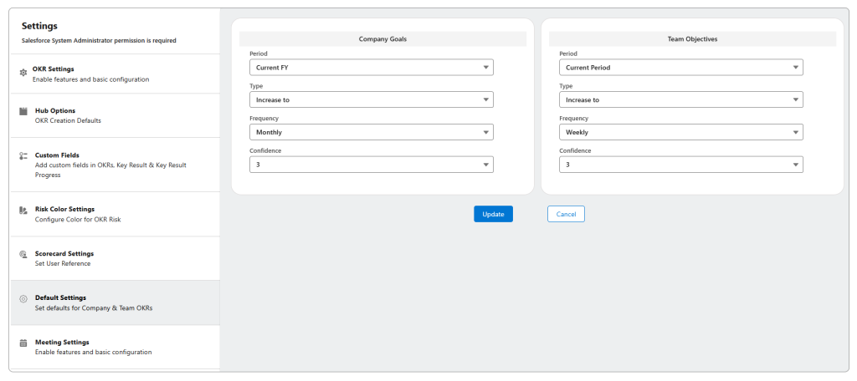Image resolution: width=857 pixels, height=381 pixels.
Task: Click the Cancel button
Action: (566, 214)
